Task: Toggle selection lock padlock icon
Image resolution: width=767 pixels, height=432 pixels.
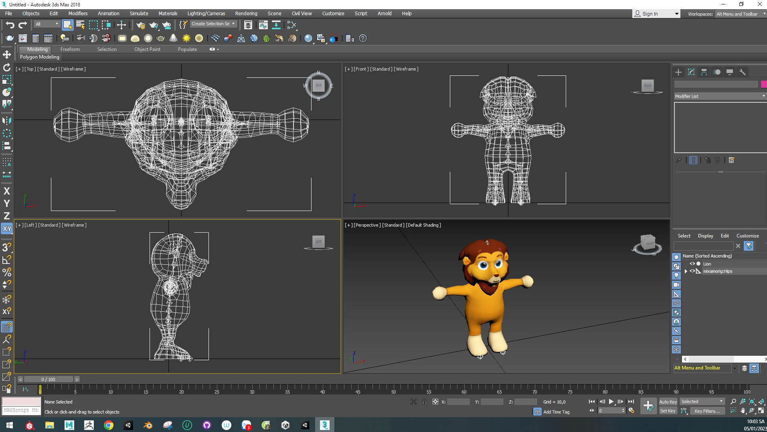Action: (424, 402)
